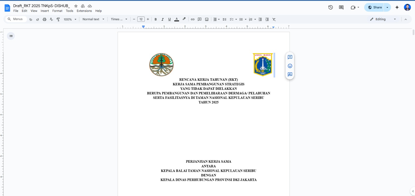The image size is (415, 196).
Task: Open the Normal text style dropdown
Action: [x=93, y=19]
